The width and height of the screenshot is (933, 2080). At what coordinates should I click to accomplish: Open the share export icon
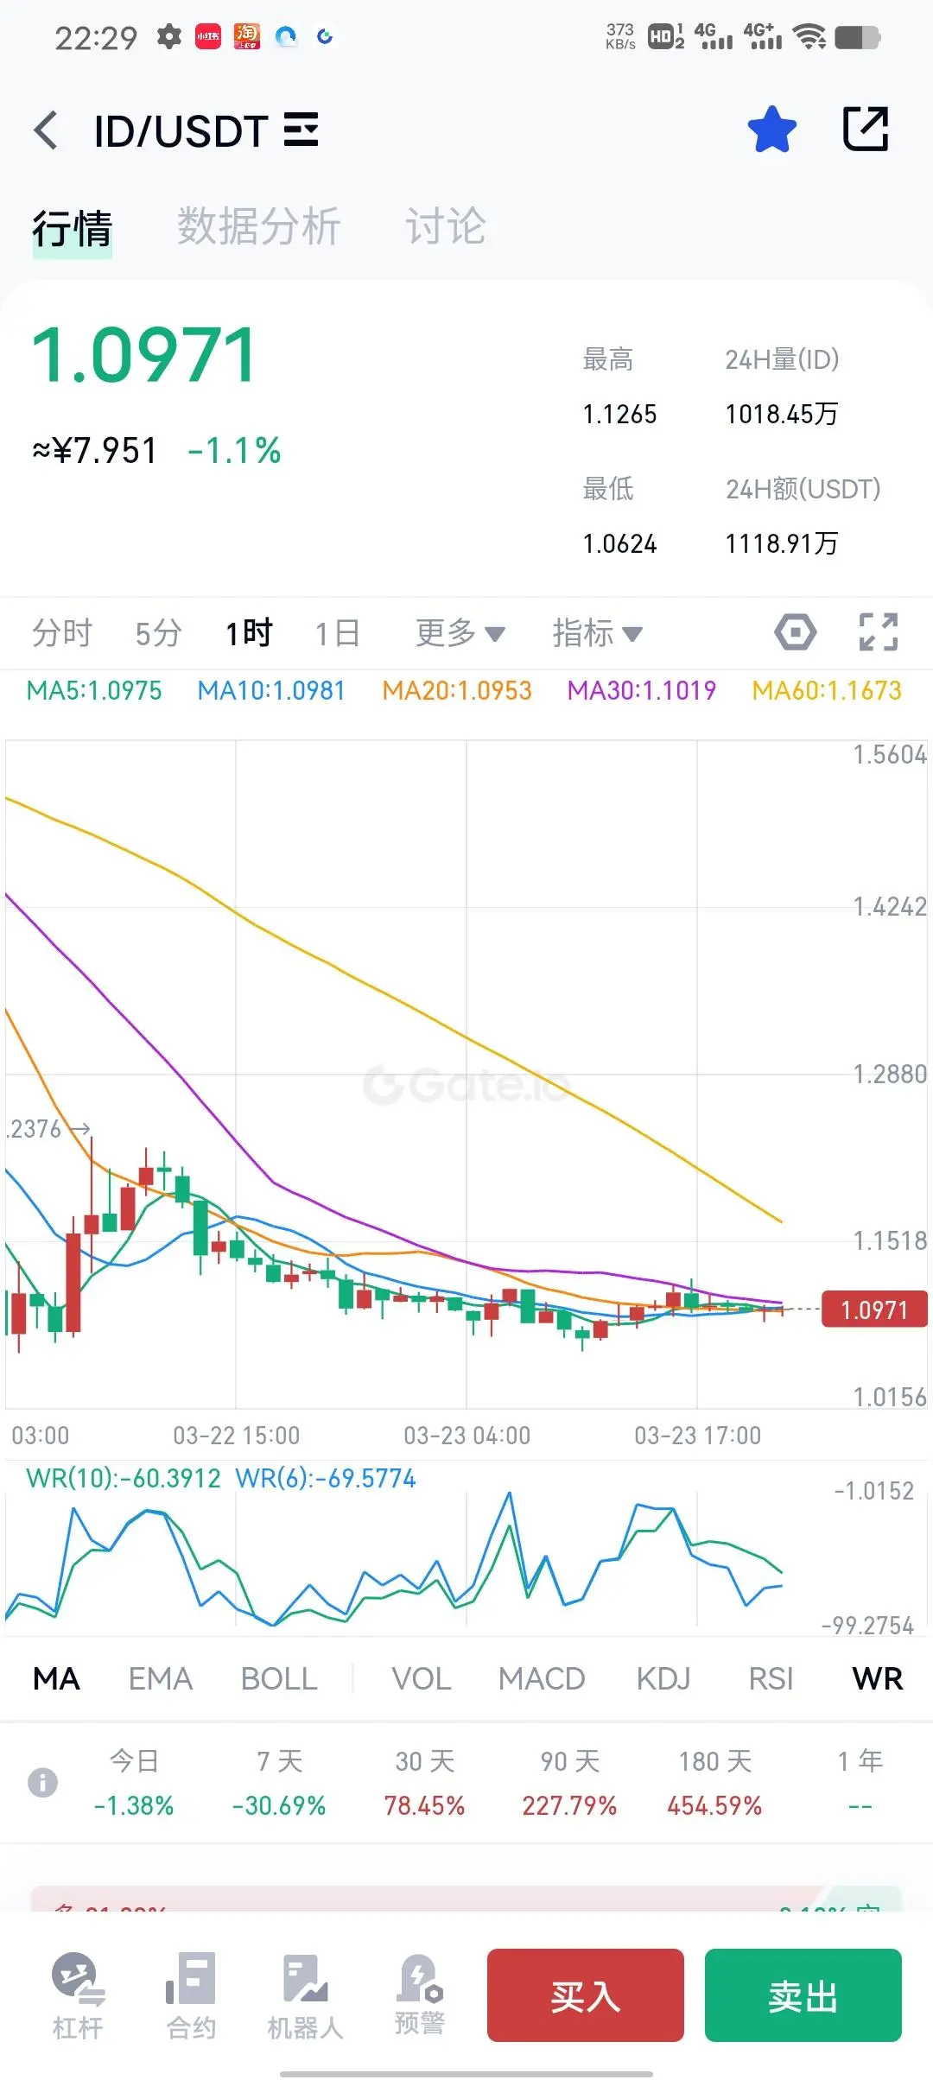pos(866,130)
